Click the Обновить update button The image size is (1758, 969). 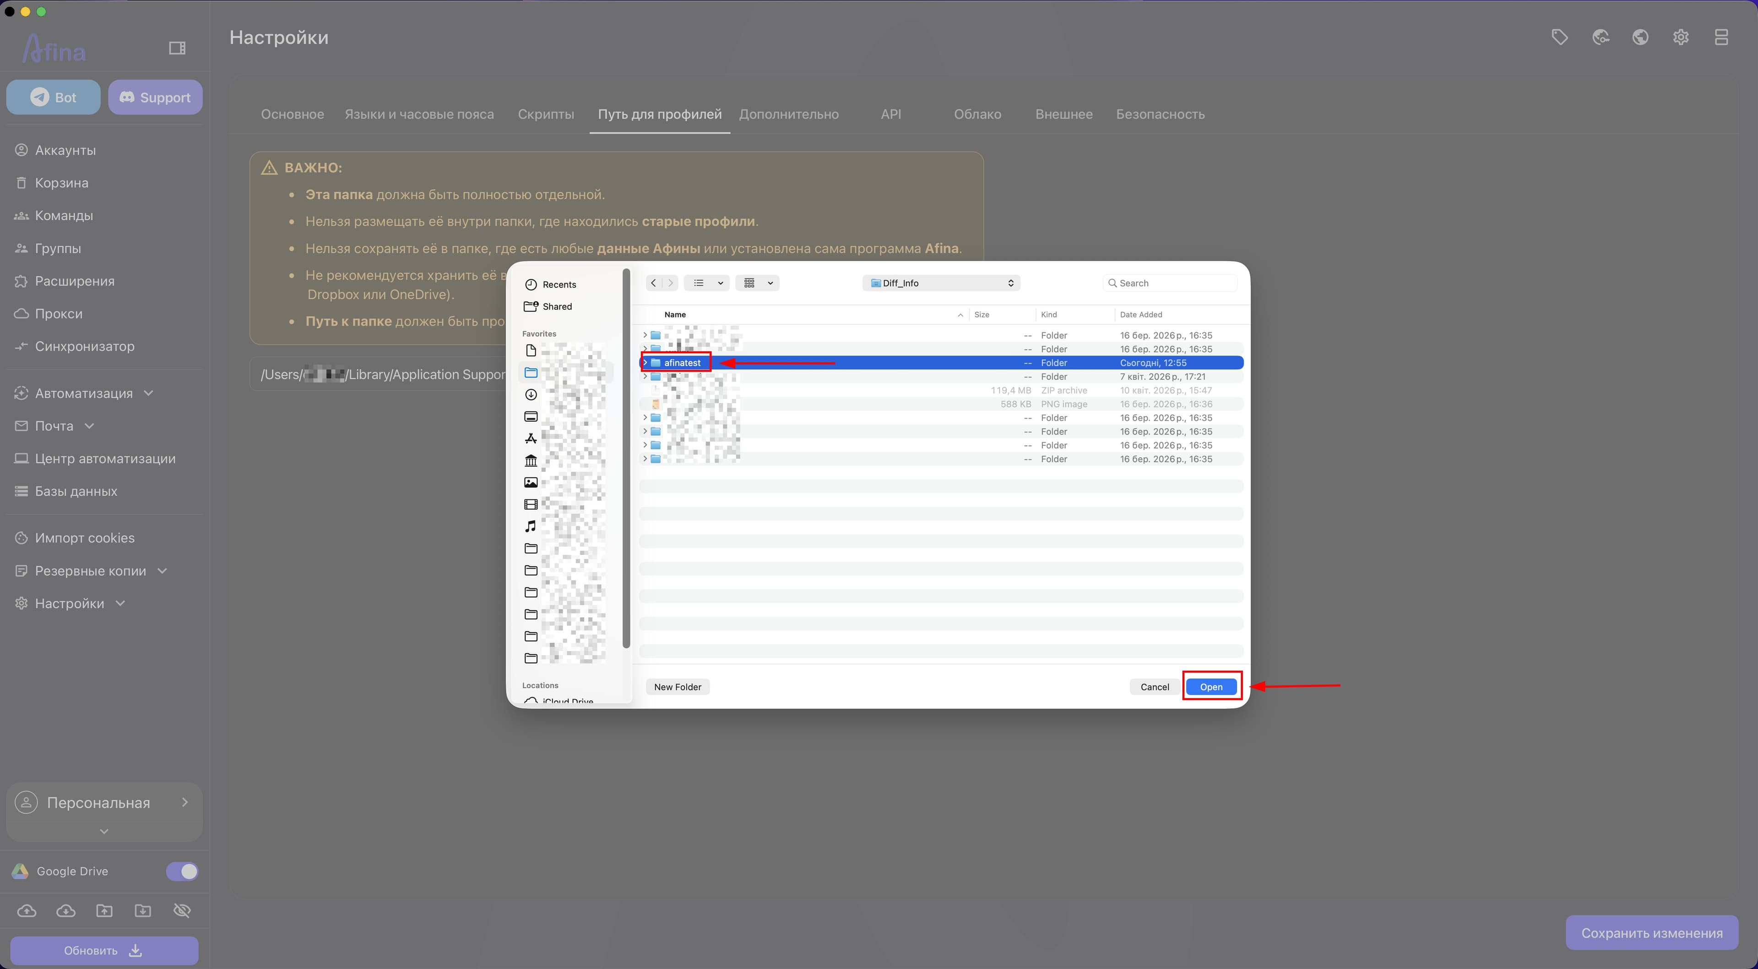click(104, 951)
